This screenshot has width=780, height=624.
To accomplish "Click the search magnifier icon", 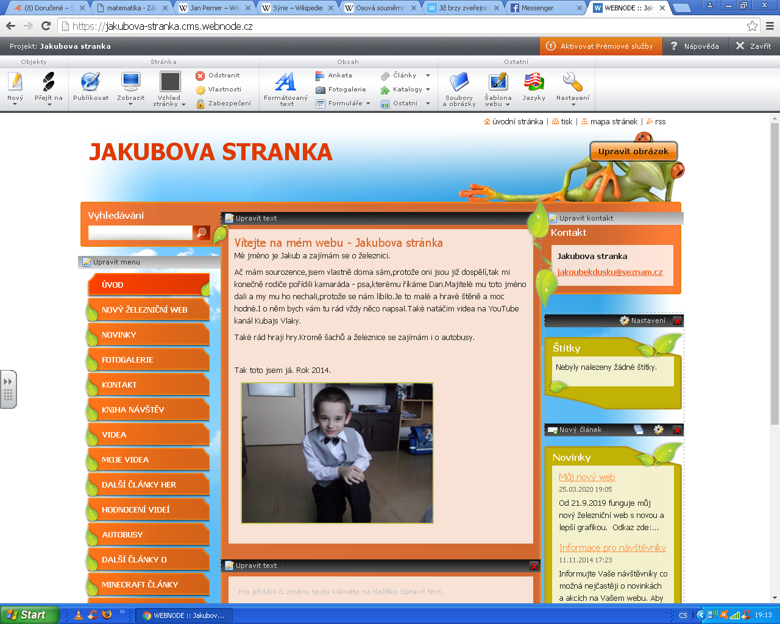I will tap(201, 232).
